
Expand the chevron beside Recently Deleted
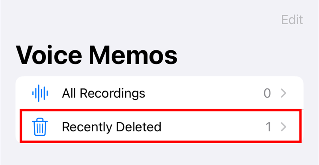coord(284,127)
